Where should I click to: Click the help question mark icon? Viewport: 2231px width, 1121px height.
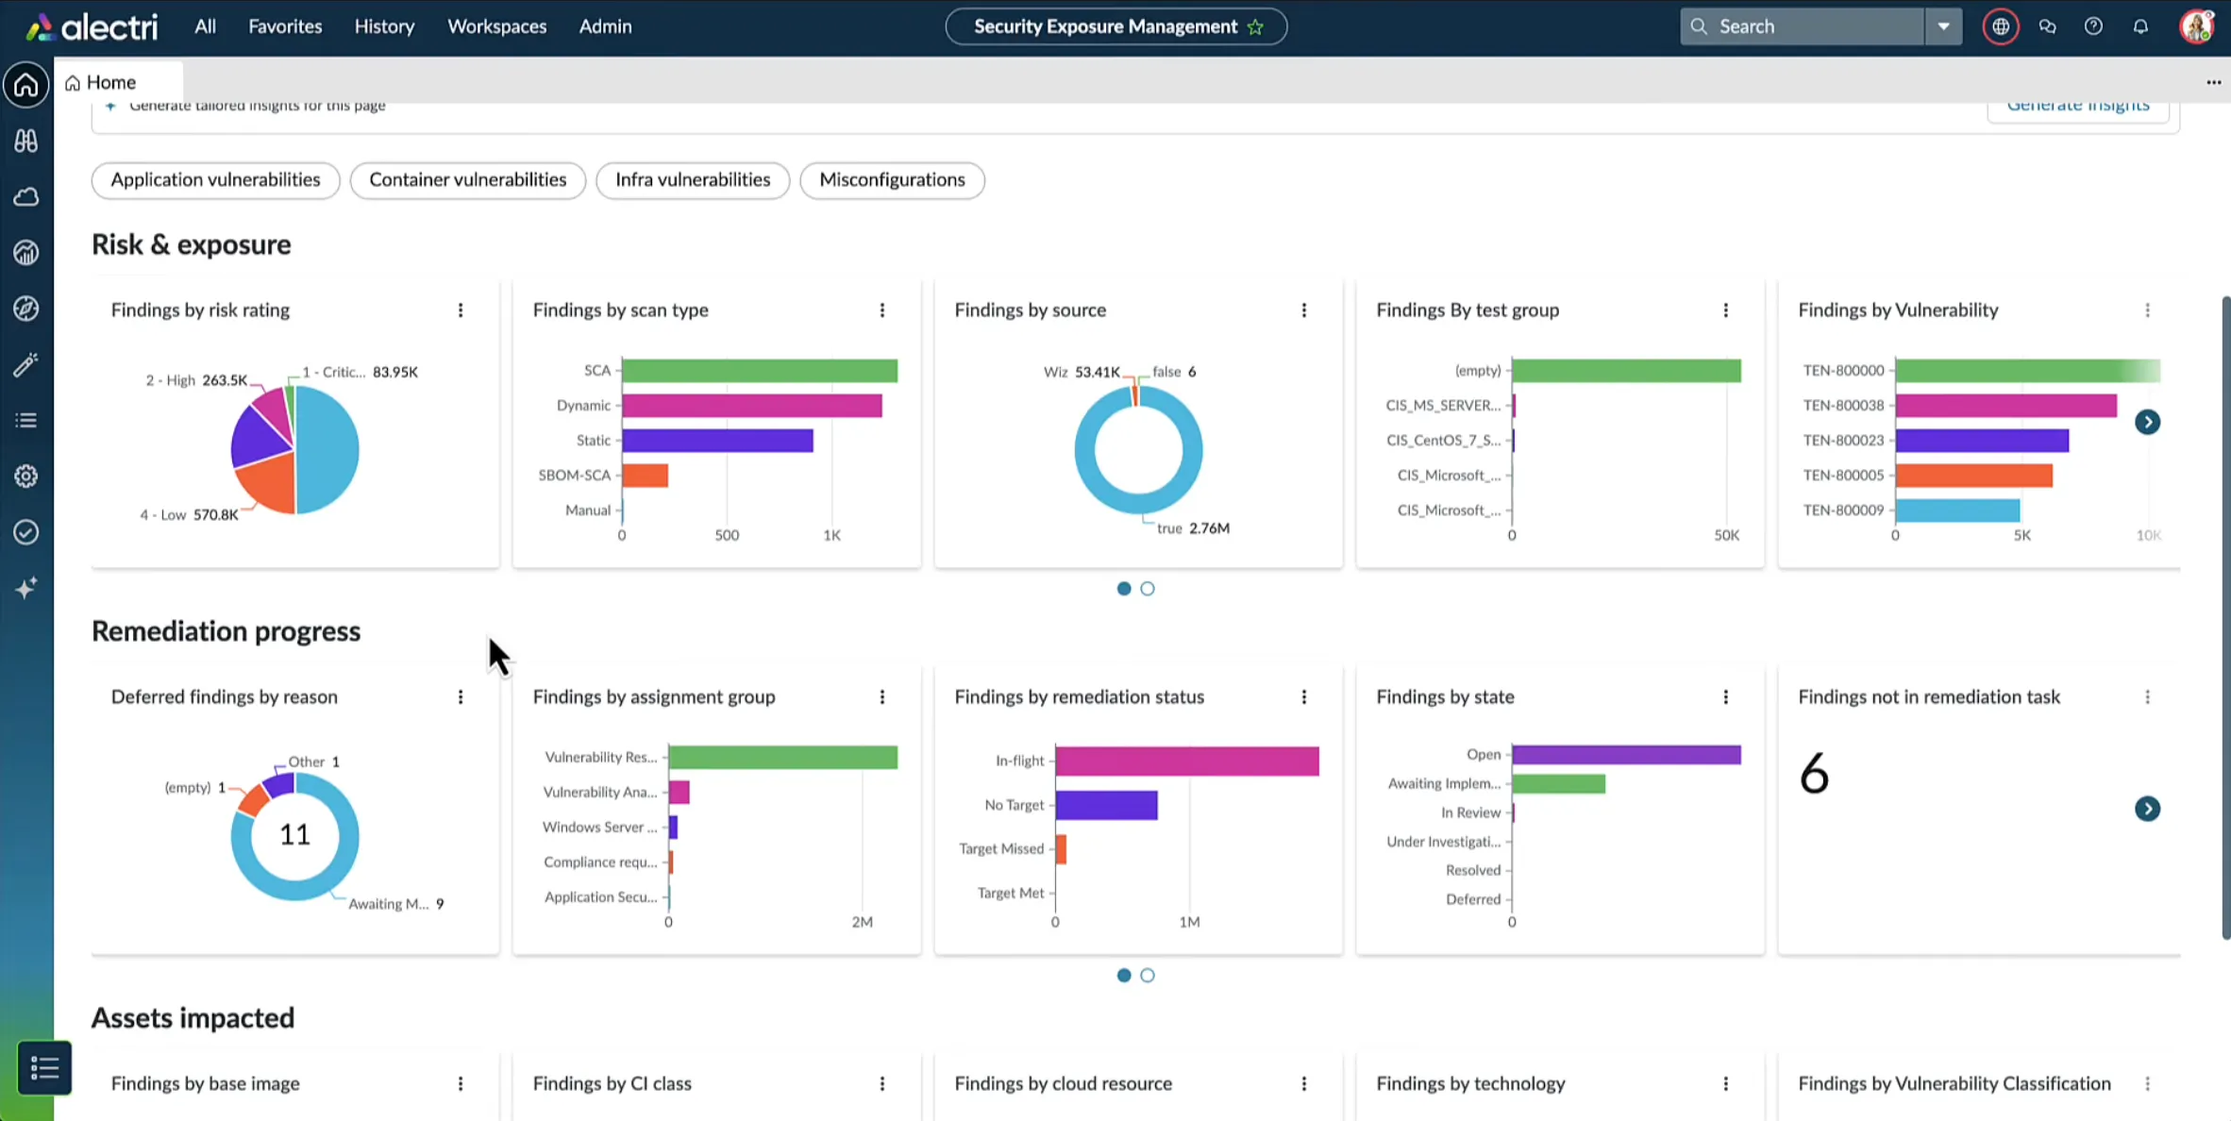click(x=2093, y=26)
